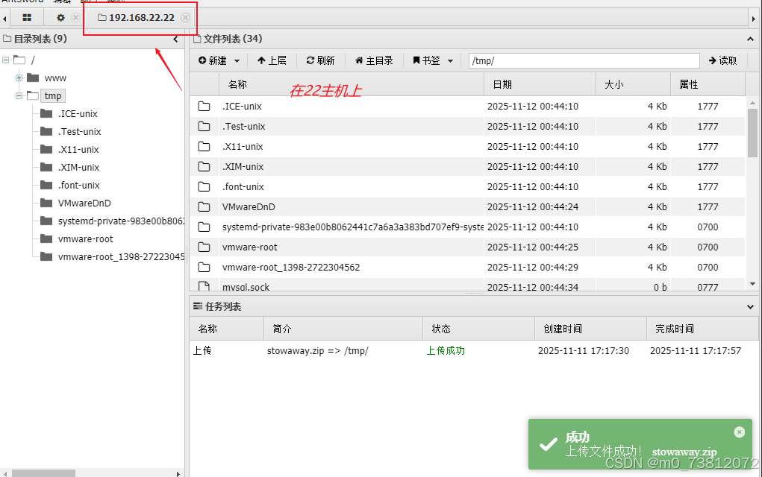Click the 上传成功 status text
The width and height of the screenshot is (762, 477).
click(x=446, y=350)
